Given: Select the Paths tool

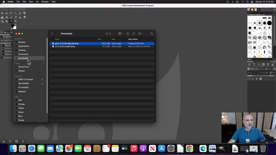Looking at the screenshot, I should pyautogui.click(x=2, y=21).
